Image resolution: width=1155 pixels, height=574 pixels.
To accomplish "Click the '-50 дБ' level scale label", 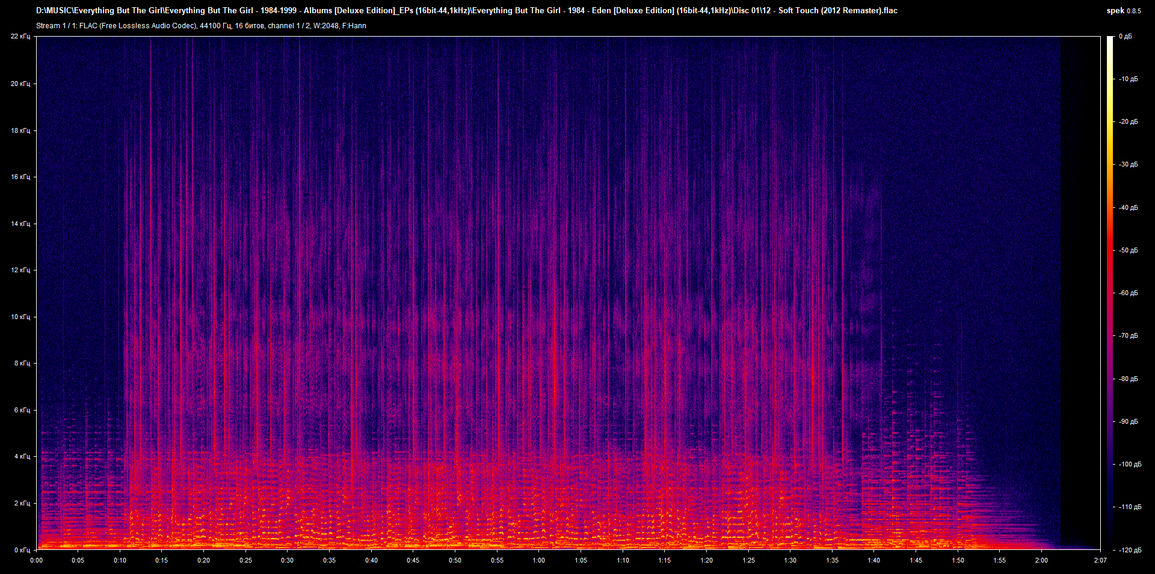I will (x=1127, y=251).
